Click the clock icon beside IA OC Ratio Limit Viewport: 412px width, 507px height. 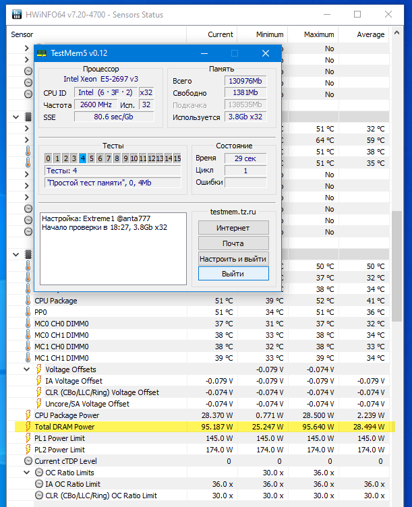point(39,484)
